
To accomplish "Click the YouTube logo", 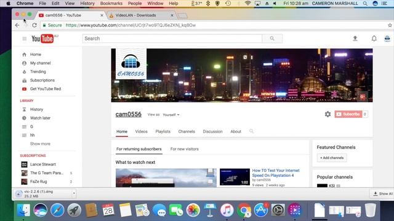I will pyautogui.click(x=42, y=39).
